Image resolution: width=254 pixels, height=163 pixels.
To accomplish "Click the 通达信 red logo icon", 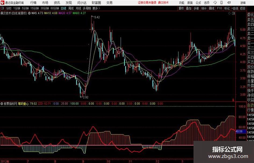I will click(2, 3).
